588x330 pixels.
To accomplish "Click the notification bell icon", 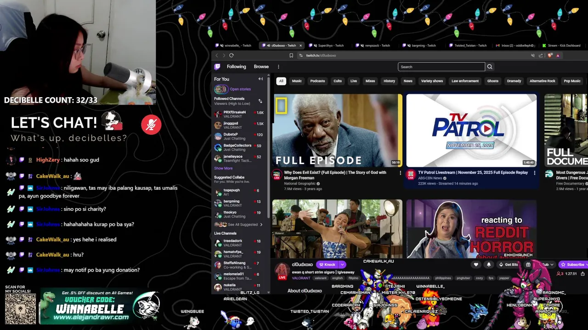I will point(489,264).
